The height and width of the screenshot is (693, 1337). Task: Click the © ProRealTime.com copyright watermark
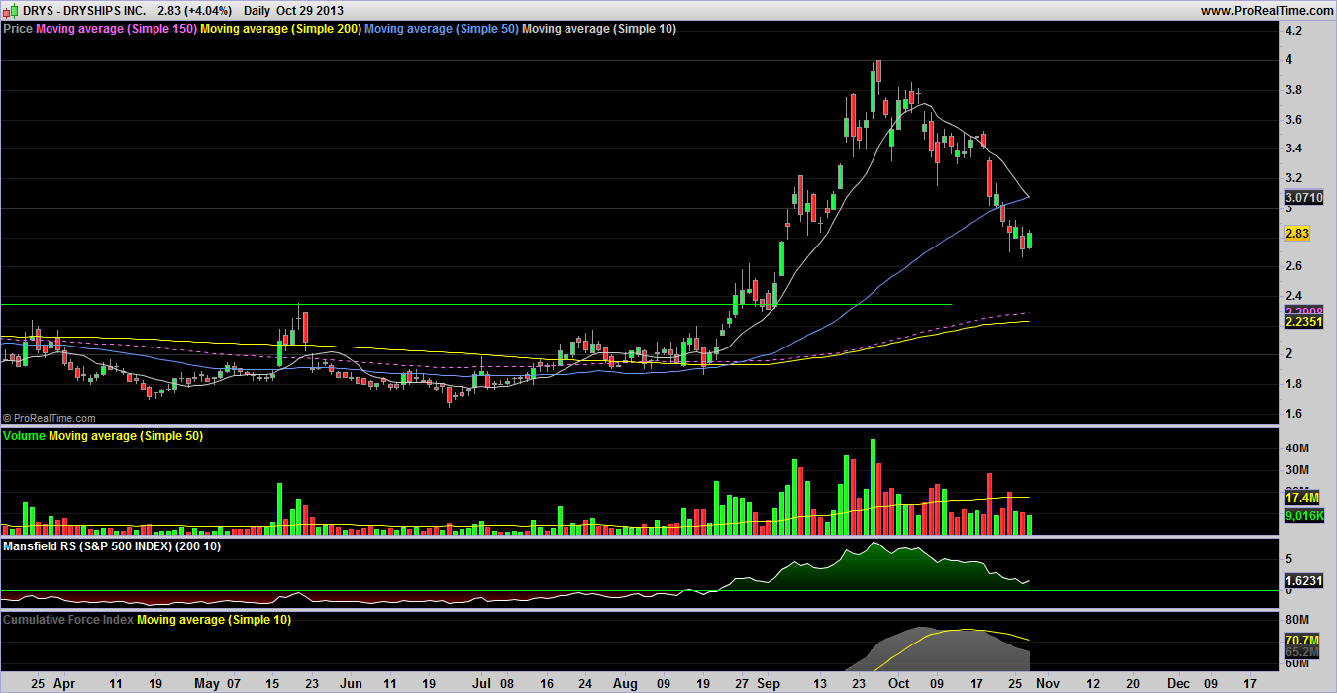click(x=50, y=419)
